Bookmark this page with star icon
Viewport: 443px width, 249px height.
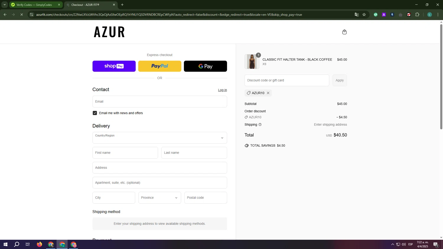364,14
